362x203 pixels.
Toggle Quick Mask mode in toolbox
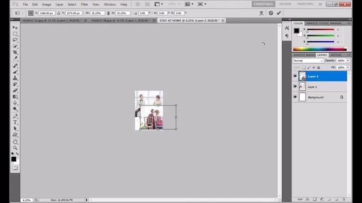[x=15, y=168]
